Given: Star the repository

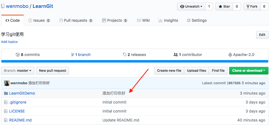Looking at the screenshot, I should click(x=224, y=7).
